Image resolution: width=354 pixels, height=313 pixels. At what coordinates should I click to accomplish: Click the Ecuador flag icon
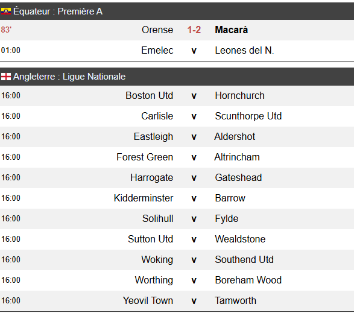point(6,11)
